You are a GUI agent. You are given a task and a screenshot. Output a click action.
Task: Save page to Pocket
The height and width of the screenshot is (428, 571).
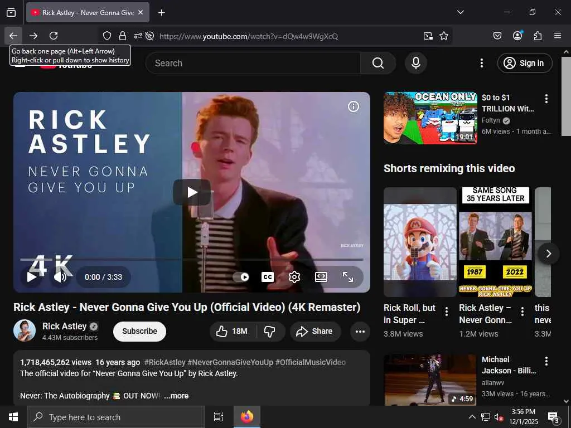pyautogui.click(x=497, y=36)
